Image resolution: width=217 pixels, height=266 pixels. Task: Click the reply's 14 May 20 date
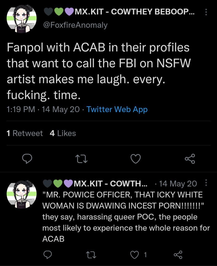(x=178, y=184)
